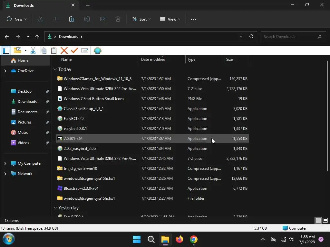This screenshot has width=330, height=247.
Task: Select the Downloads tab
Action: pos(41,5)
